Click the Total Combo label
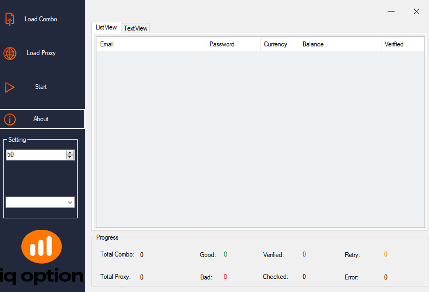Viewport: 429px width, 292px height. click(x=117, y=254)
